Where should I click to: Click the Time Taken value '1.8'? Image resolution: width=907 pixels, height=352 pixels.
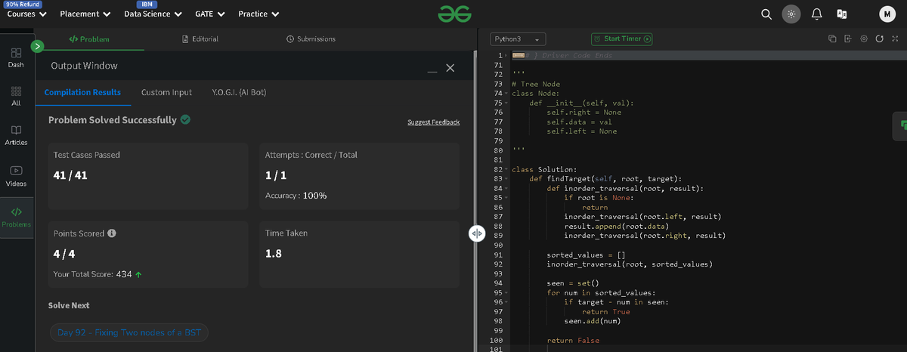274,254
